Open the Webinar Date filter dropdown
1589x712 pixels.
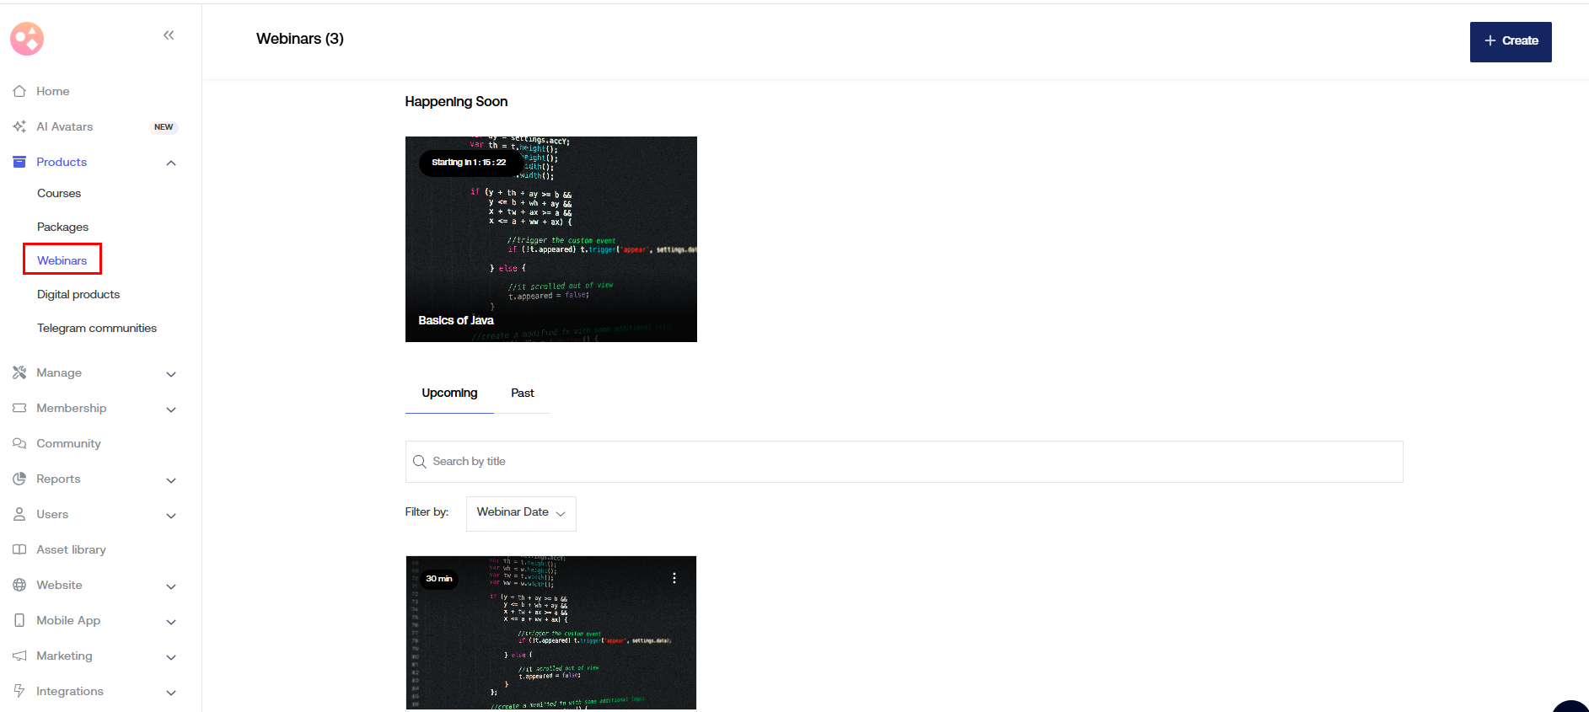coord(520,513)
